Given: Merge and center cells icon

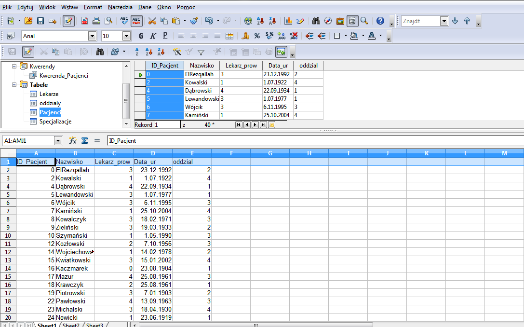Looking at the screenshot, I should pyautogui.click(x=229, y=36).
